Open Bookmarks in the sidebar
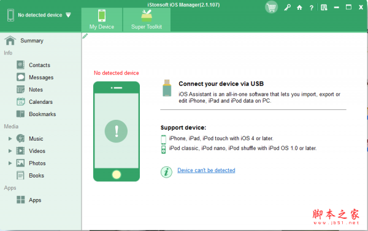Image resolution: width=368 pixels, height=231 pixels. pos(42,114)
